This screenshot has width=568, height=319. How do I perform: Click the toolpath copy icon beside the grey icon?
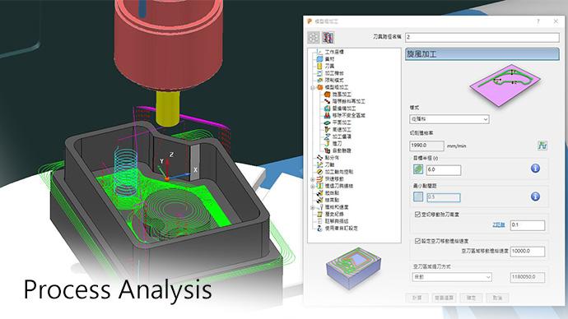328,37
